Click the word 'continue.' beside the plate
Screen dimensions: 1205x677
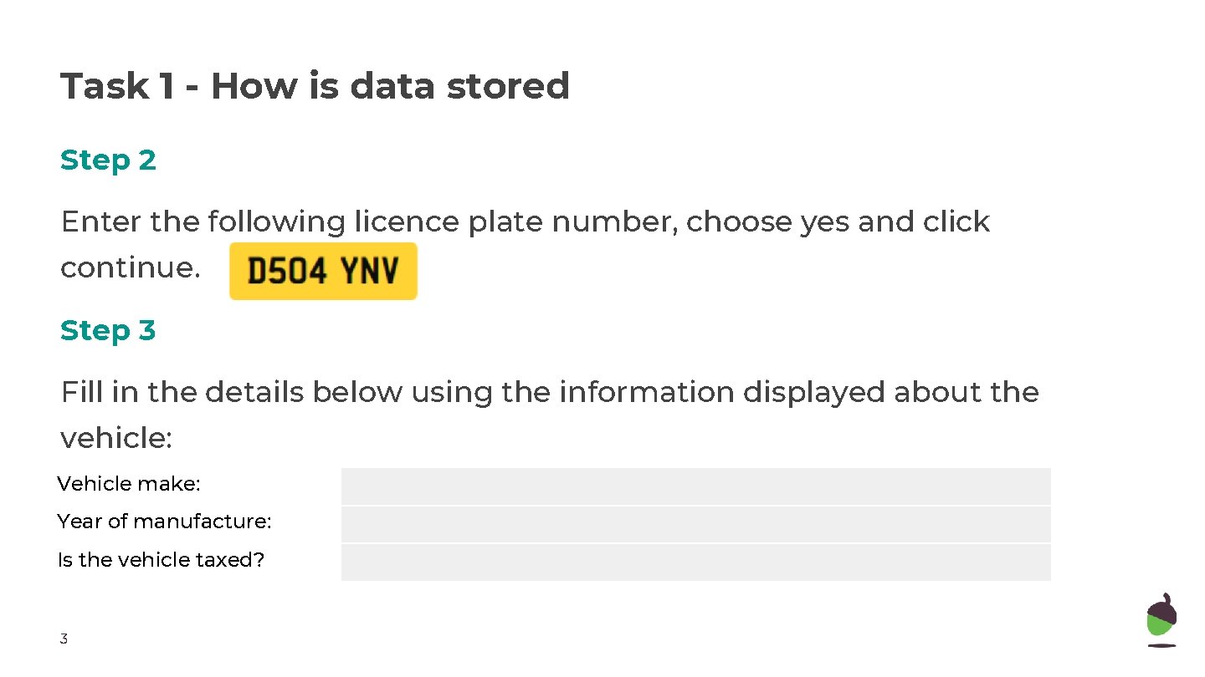(x=131, y=268)
